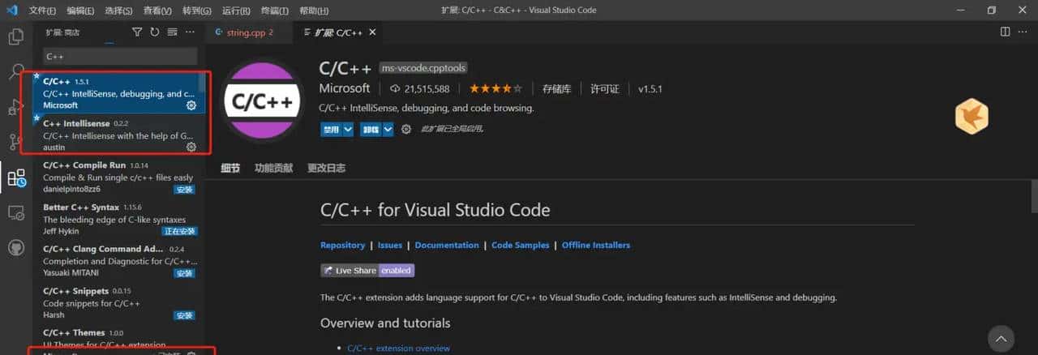
Task: Close the 扩展 C/C++ tab
Action: 372,32
